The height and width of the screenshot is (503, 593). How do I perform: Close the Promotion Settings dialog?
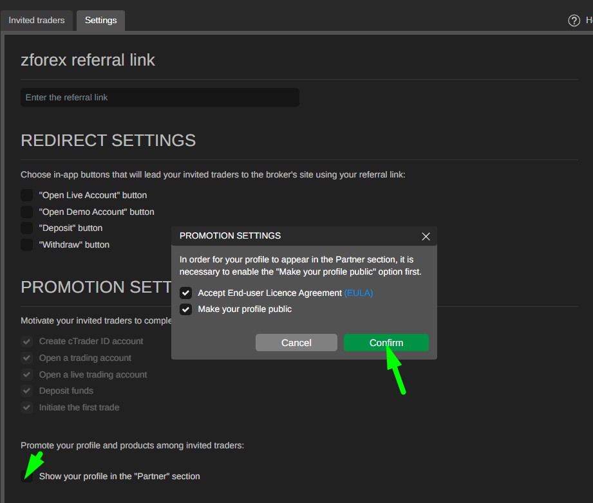pos(426,237)
